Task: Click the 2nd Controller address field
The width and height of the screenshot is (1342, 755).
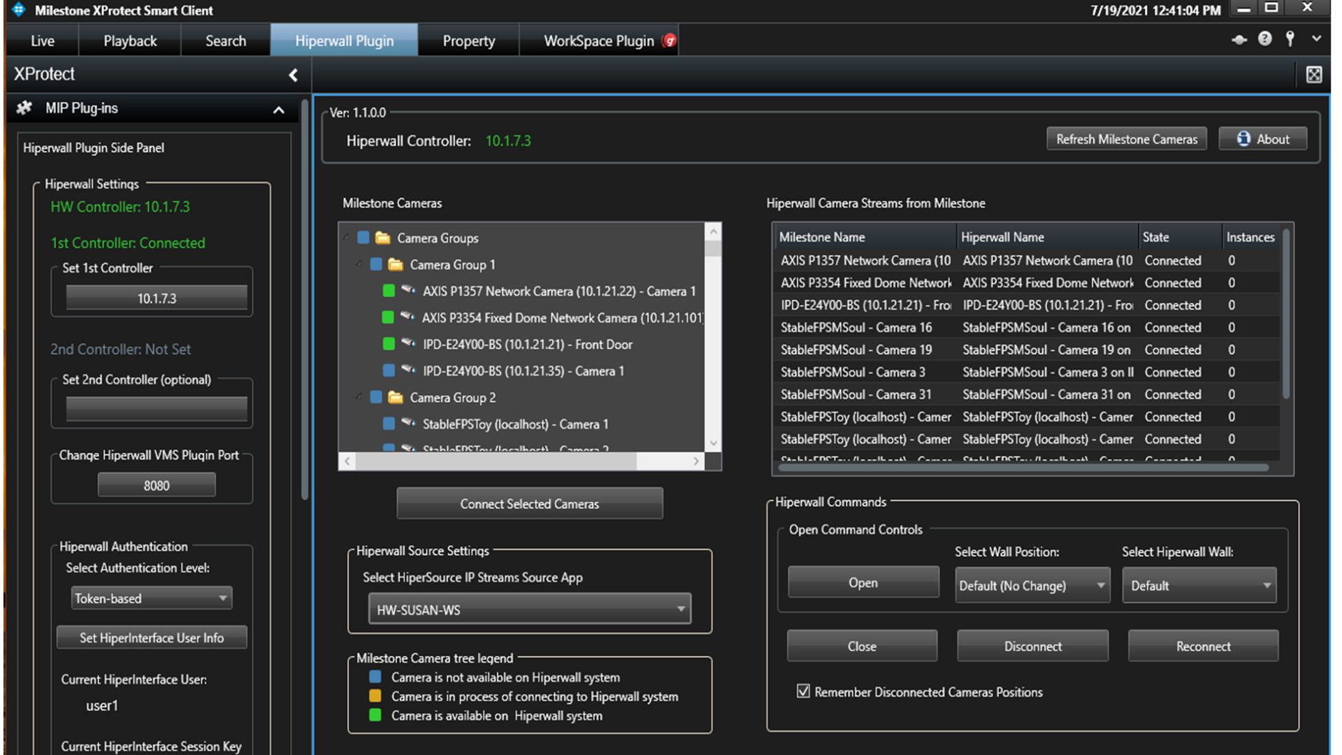Action: click(156, 409)
